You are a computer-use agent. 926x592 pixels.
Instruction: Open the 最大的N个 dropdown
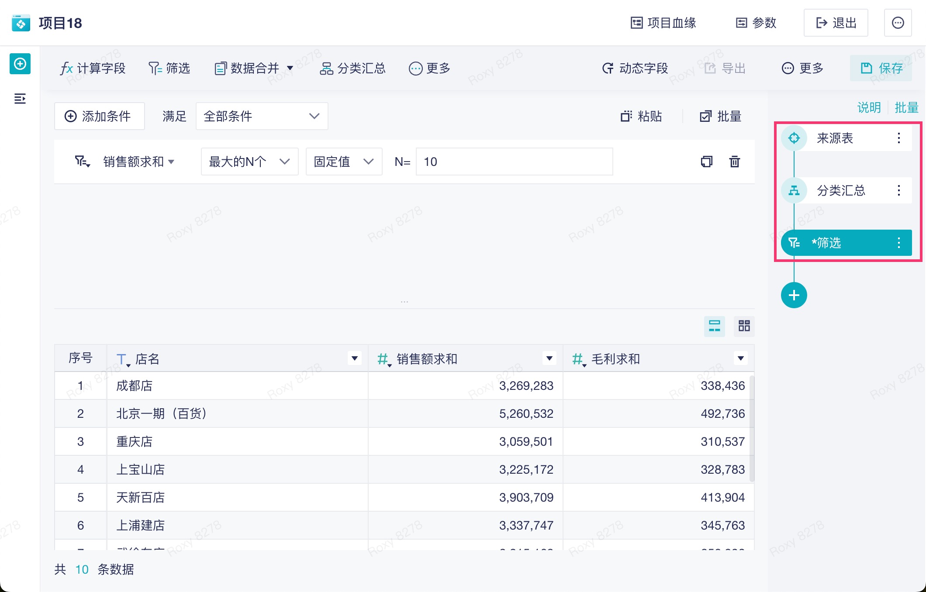[249, 162]
